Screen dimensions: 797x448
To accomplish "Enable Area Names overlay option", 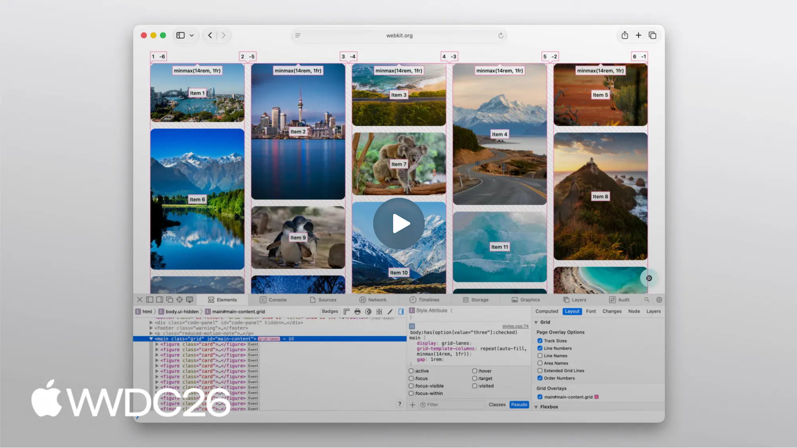I will 540,363.
